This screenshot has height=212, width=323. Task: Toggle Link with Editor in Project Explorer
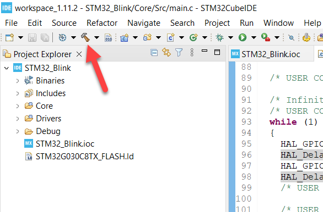point(166,52)
